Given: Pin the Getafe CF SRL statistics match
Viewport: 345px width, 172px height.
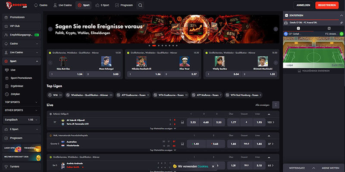Looking at the screenshot, I should pyautogui.click(x=341, y=23).
